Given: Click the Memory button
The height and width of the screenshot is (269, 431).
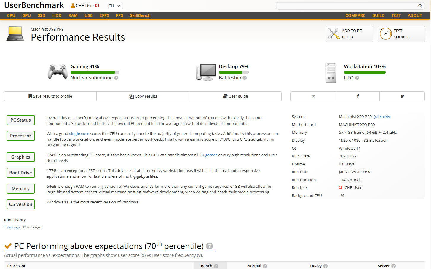Looking at the screenshot, I should coord(21,189).
